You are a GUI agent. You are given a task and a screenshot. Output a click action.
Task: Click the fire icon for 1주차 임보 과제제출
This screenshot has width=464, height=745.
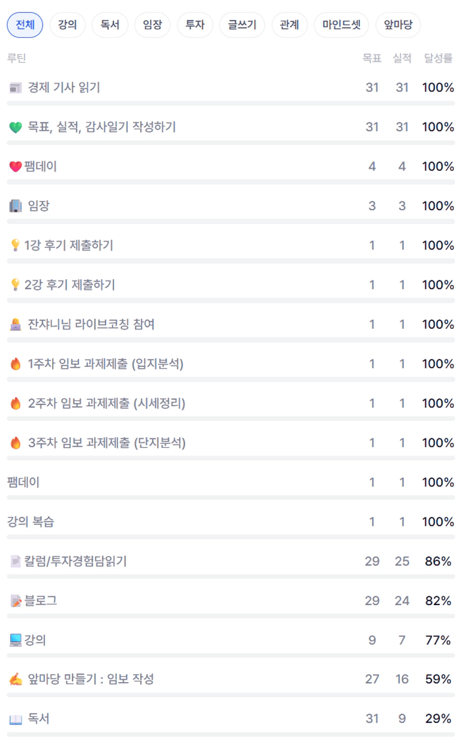coord(15,364)
